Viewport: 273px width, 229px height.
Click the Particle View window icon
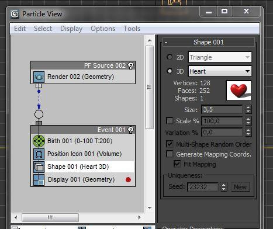pyautogui.click(x=15, y=14)
